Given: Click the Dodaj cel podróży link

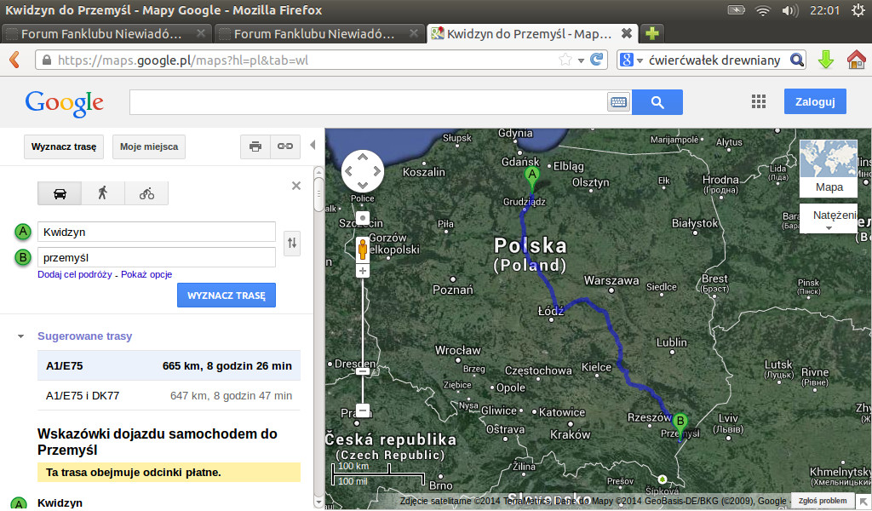Looking at the screenshot, I should [x=75, y=274].
